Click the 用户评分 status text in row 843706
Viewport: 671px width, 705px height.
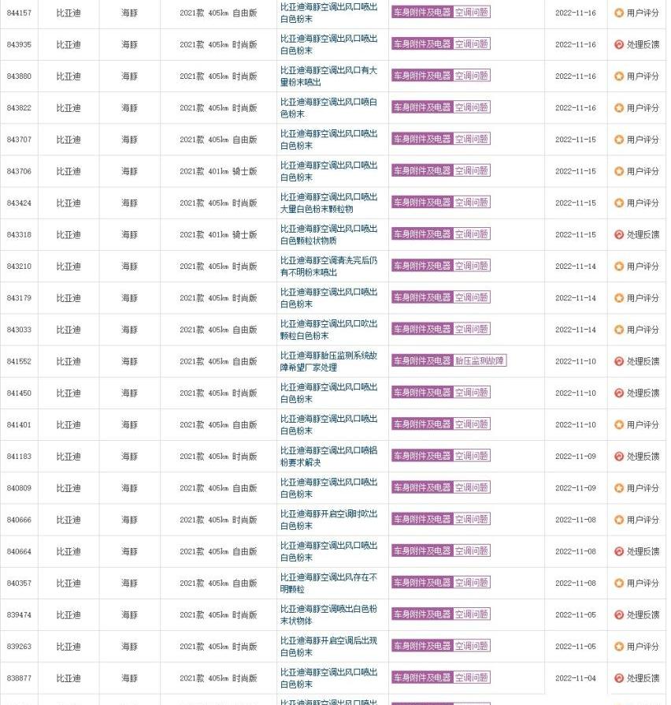pyautogui.click(x=643, y=171)
